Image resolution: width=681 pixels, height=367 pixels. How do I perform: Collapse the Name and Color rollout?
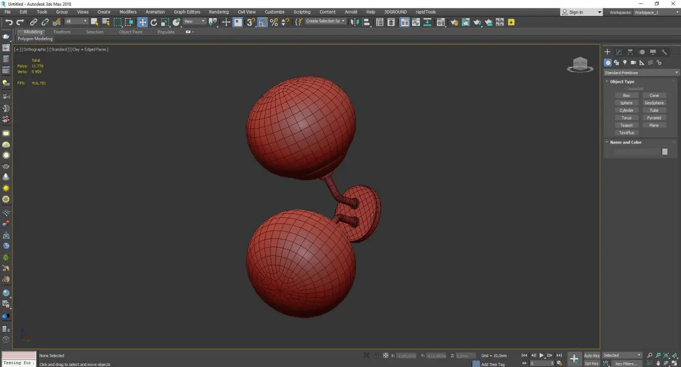click(625, 142)
